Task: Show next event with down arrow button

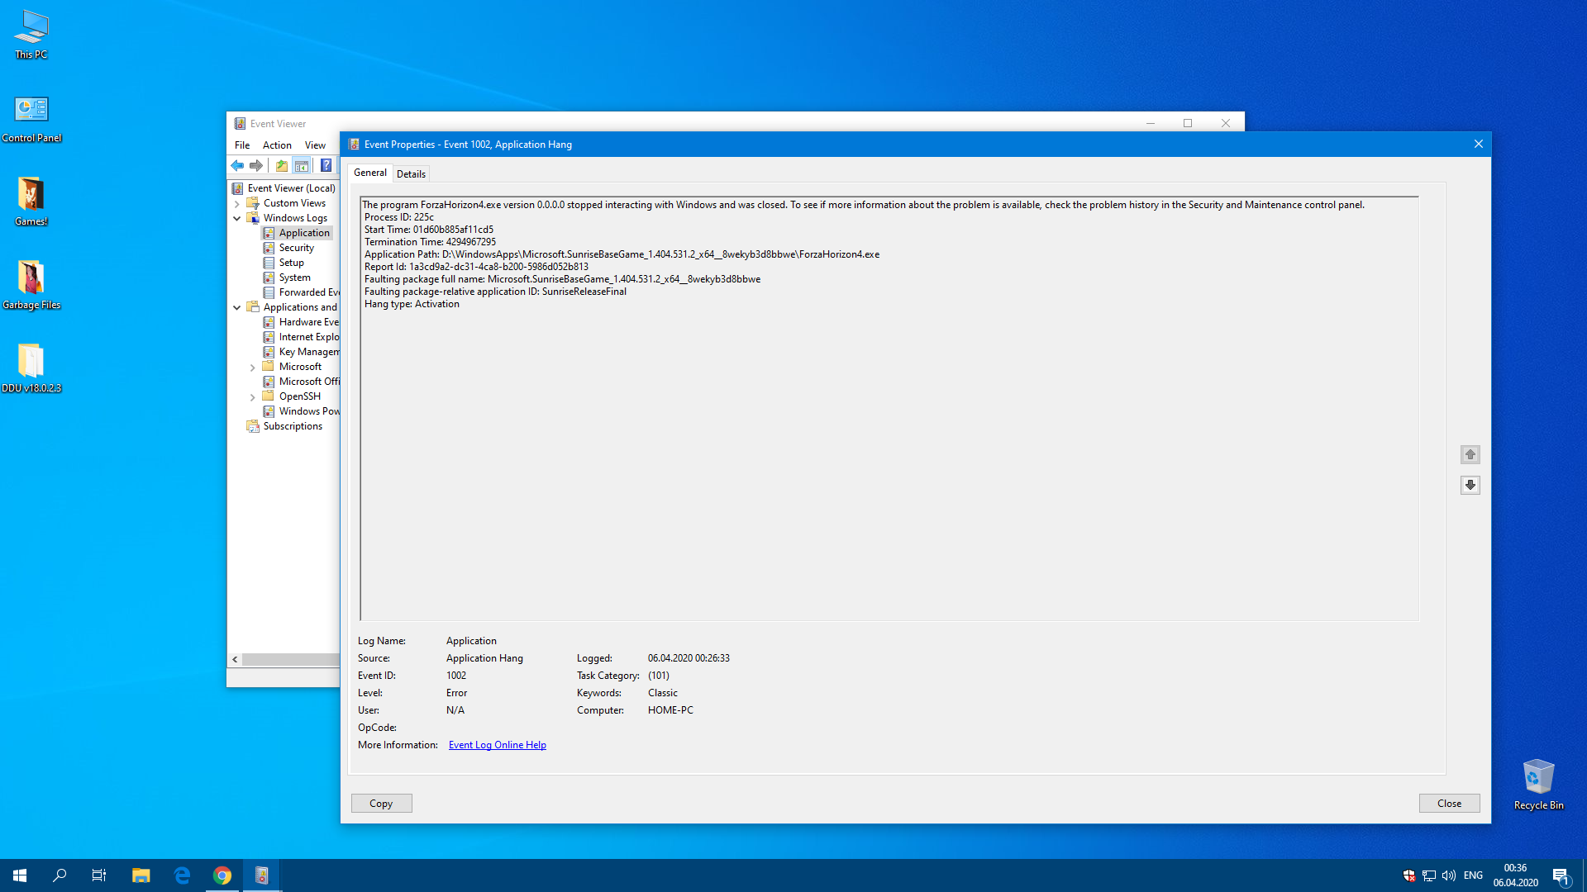Action: [1470, 485]
